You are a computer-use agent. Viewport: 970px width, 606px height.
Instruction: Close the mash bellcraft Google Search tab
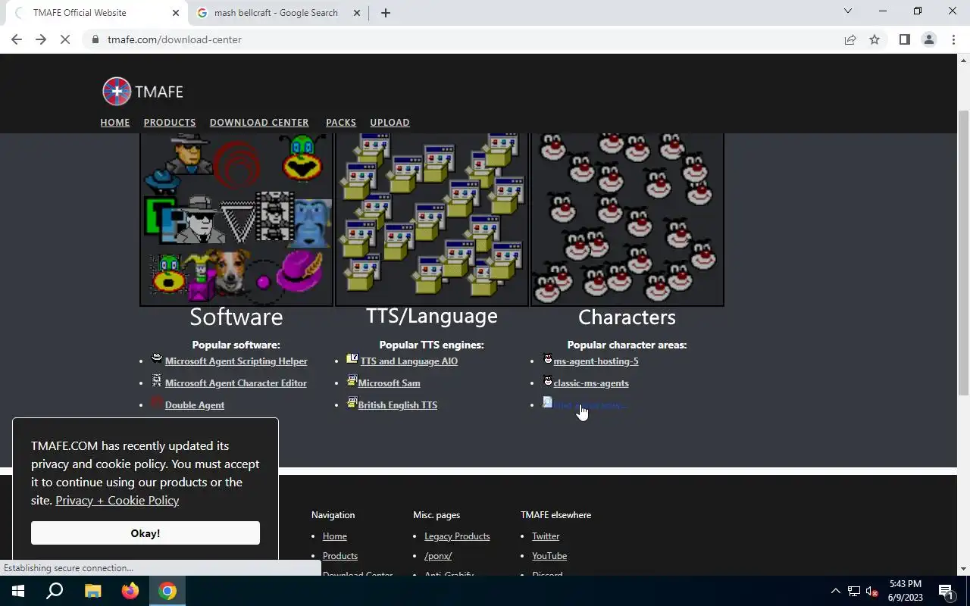(x=357, y=13)
